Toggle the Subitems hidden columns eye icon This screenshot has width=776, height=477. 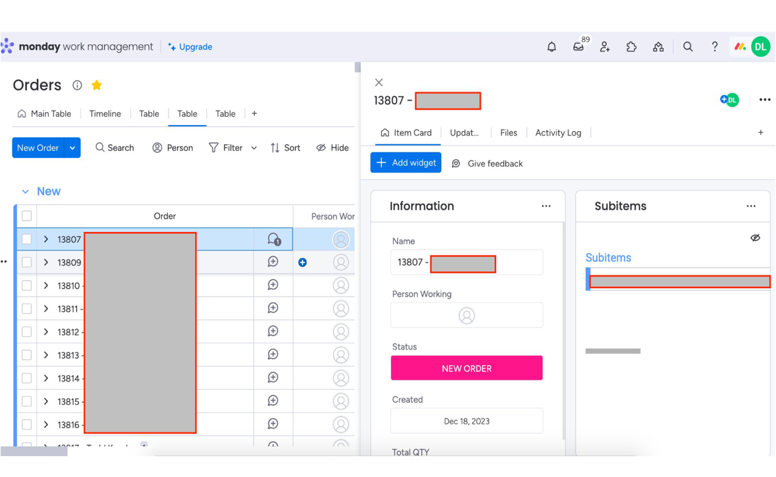(755, 238)
